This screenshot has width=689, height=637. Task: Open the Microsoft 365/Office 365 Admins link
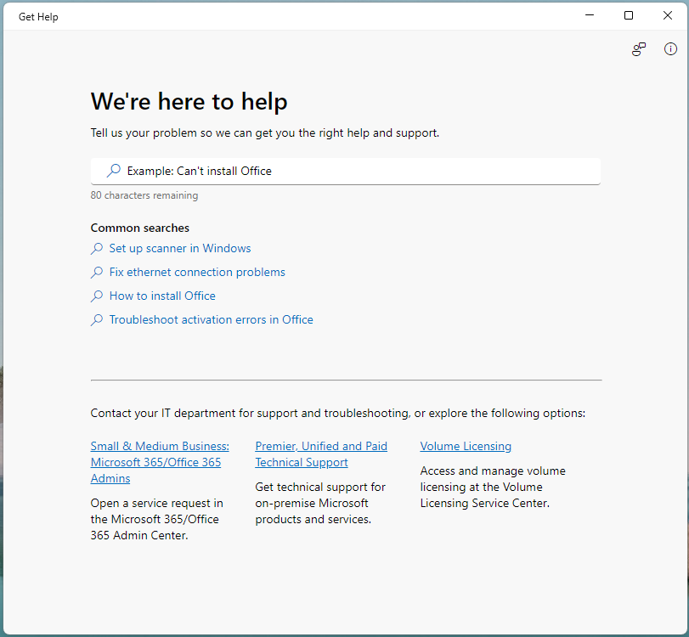(155, 462)
